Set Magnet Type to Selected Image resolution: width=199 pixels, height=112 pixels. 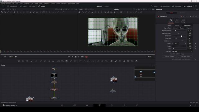coord(175,28)
